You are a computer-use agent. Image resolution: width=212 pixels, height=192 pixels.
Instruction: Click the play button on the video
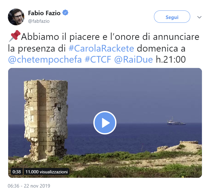(105, 123)
